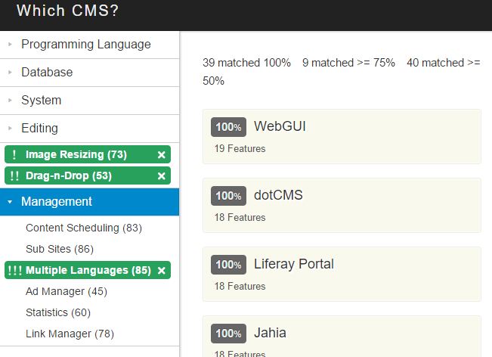The image size is (492, 357).
Task: Remove the Multiple Languages filter via its X
Action: click(161, 271)
